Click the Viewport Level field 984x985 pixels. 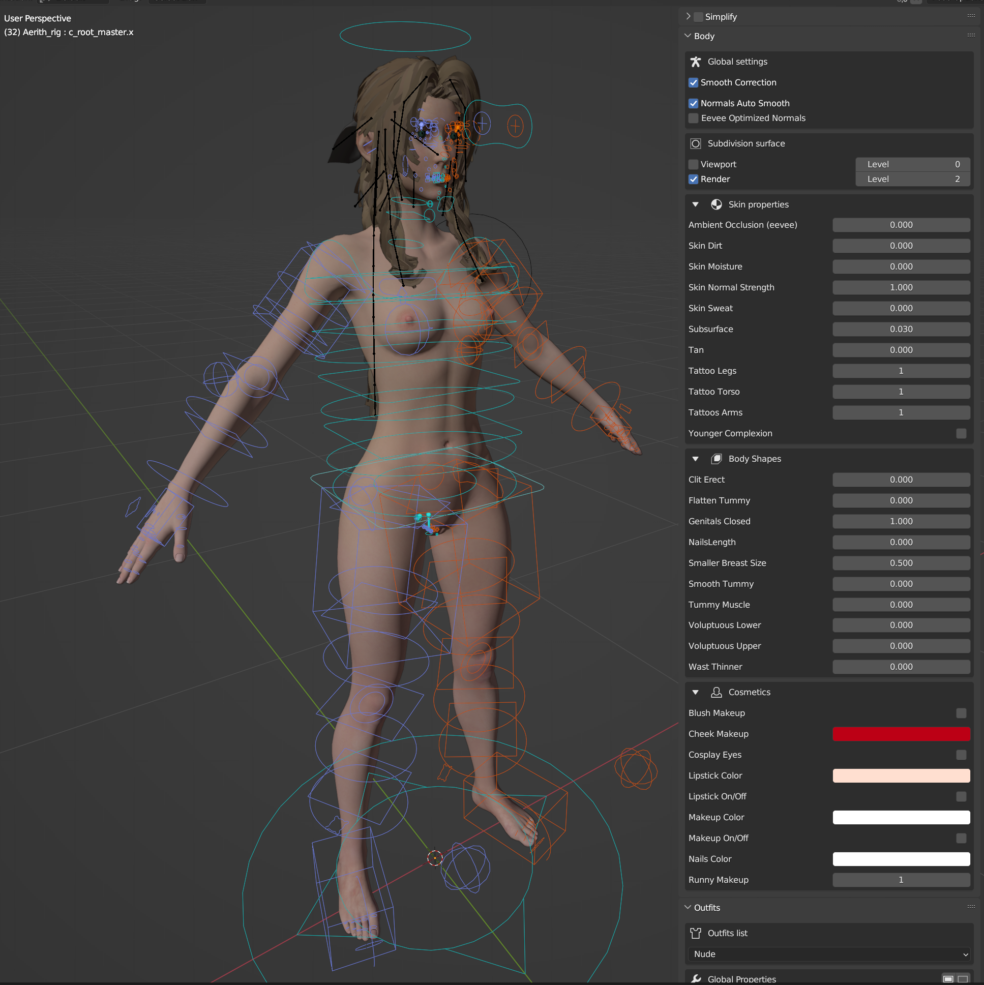coord(913,165)
